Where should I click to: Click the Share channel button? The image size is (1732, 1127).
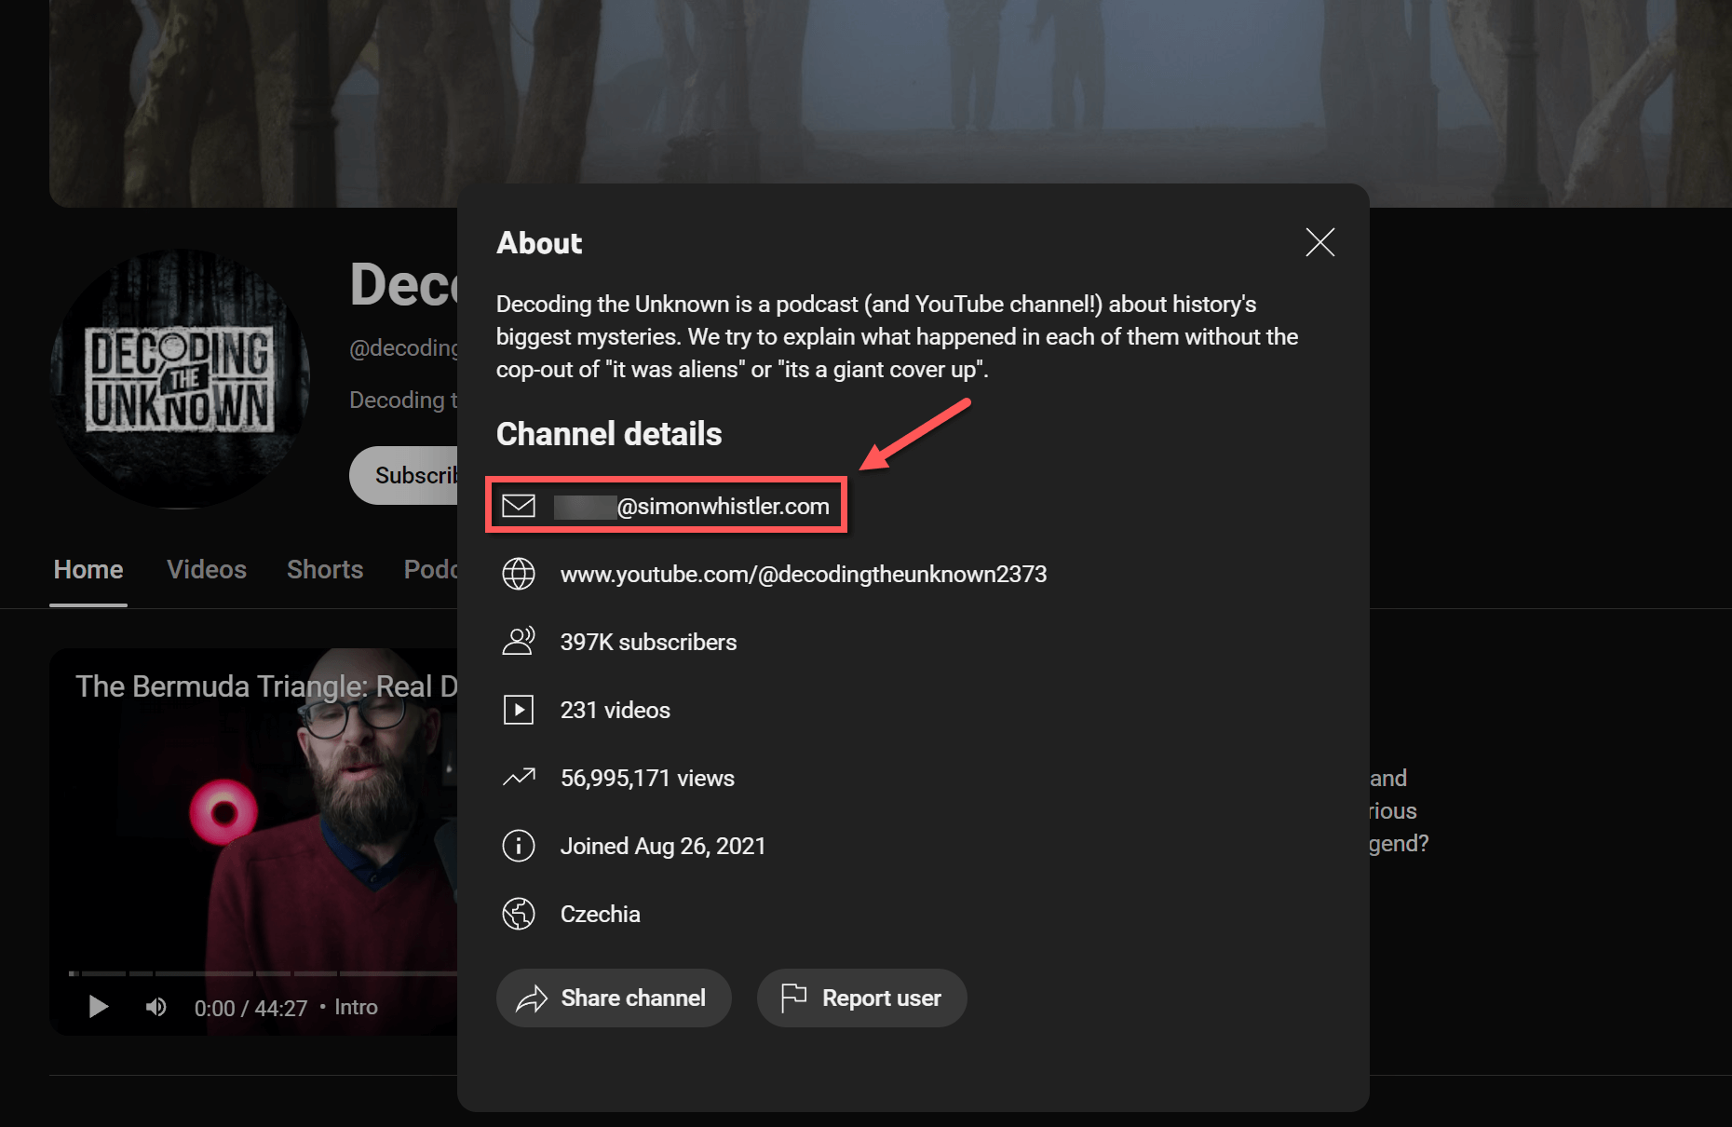(614, 998)
